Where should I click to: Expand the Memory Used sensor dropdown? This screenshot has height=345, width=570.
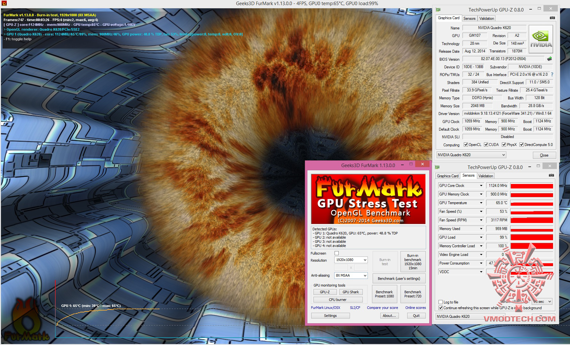(481, 229)
